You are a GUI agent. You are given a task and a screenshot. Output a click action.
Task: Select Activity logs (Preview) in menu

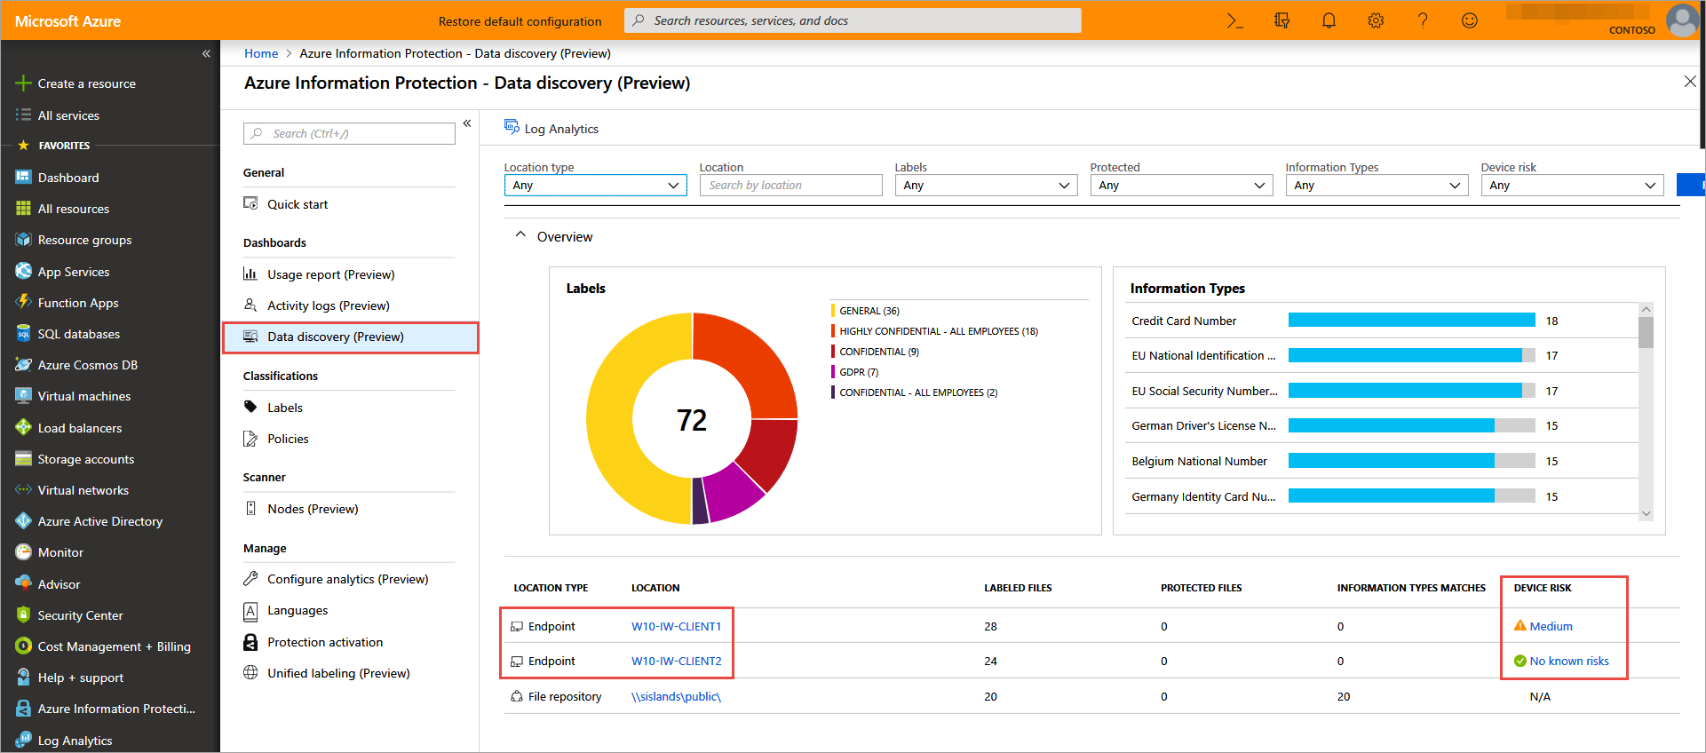pyautogui.click(x=328, y=305)
